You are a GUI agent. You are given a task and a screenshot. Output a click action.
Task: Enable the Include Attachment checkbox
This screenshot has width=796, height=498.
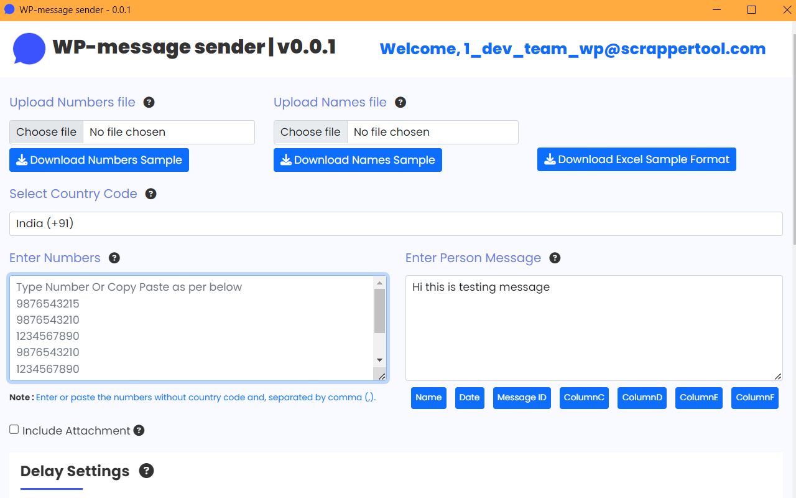click(14, 430)
